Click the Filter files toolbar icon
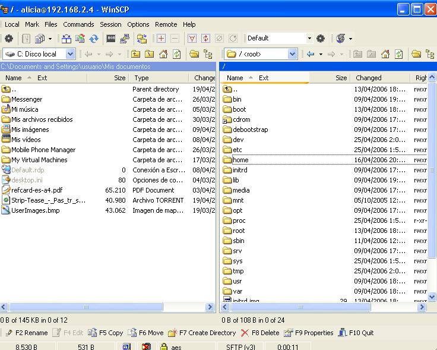This screenshot has width=437, height=350. (192, 38)
